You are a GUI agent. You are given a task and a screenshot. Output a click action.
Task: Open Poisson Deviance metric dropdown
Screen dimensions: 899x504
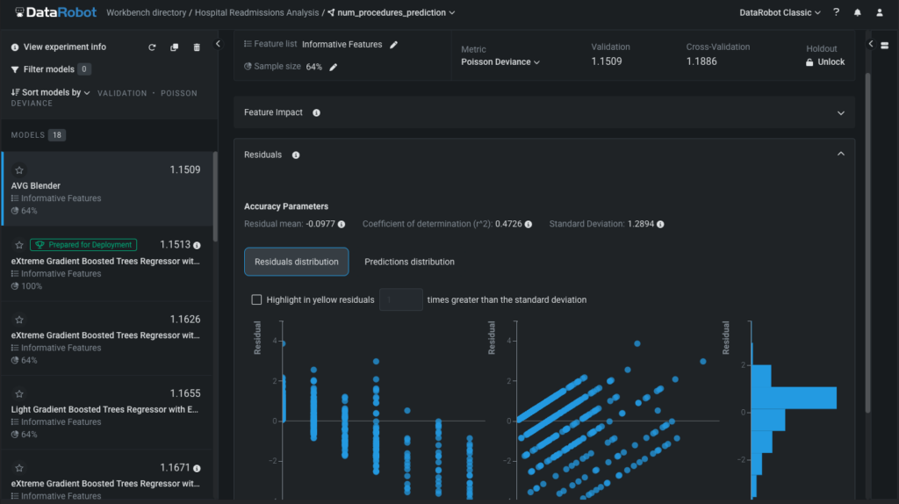(x=500, y=62)
